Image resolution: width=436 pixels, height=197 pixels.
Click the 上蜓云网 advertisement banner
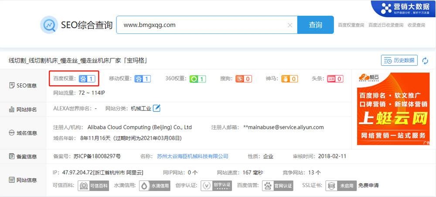coord(393,109)
